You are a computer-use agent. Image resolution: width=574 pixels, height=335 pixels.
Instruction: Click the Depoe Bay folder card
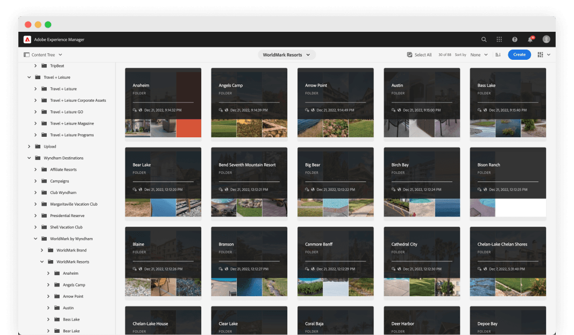pyautogui.click(x=508, y=320)
